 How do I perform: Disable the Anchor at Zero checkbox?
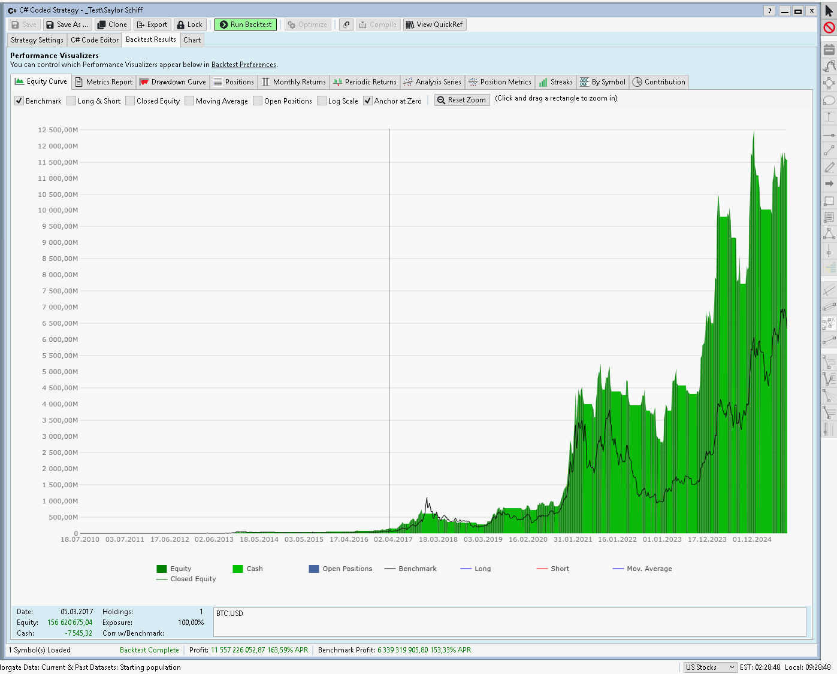click(x=368, y=101)
